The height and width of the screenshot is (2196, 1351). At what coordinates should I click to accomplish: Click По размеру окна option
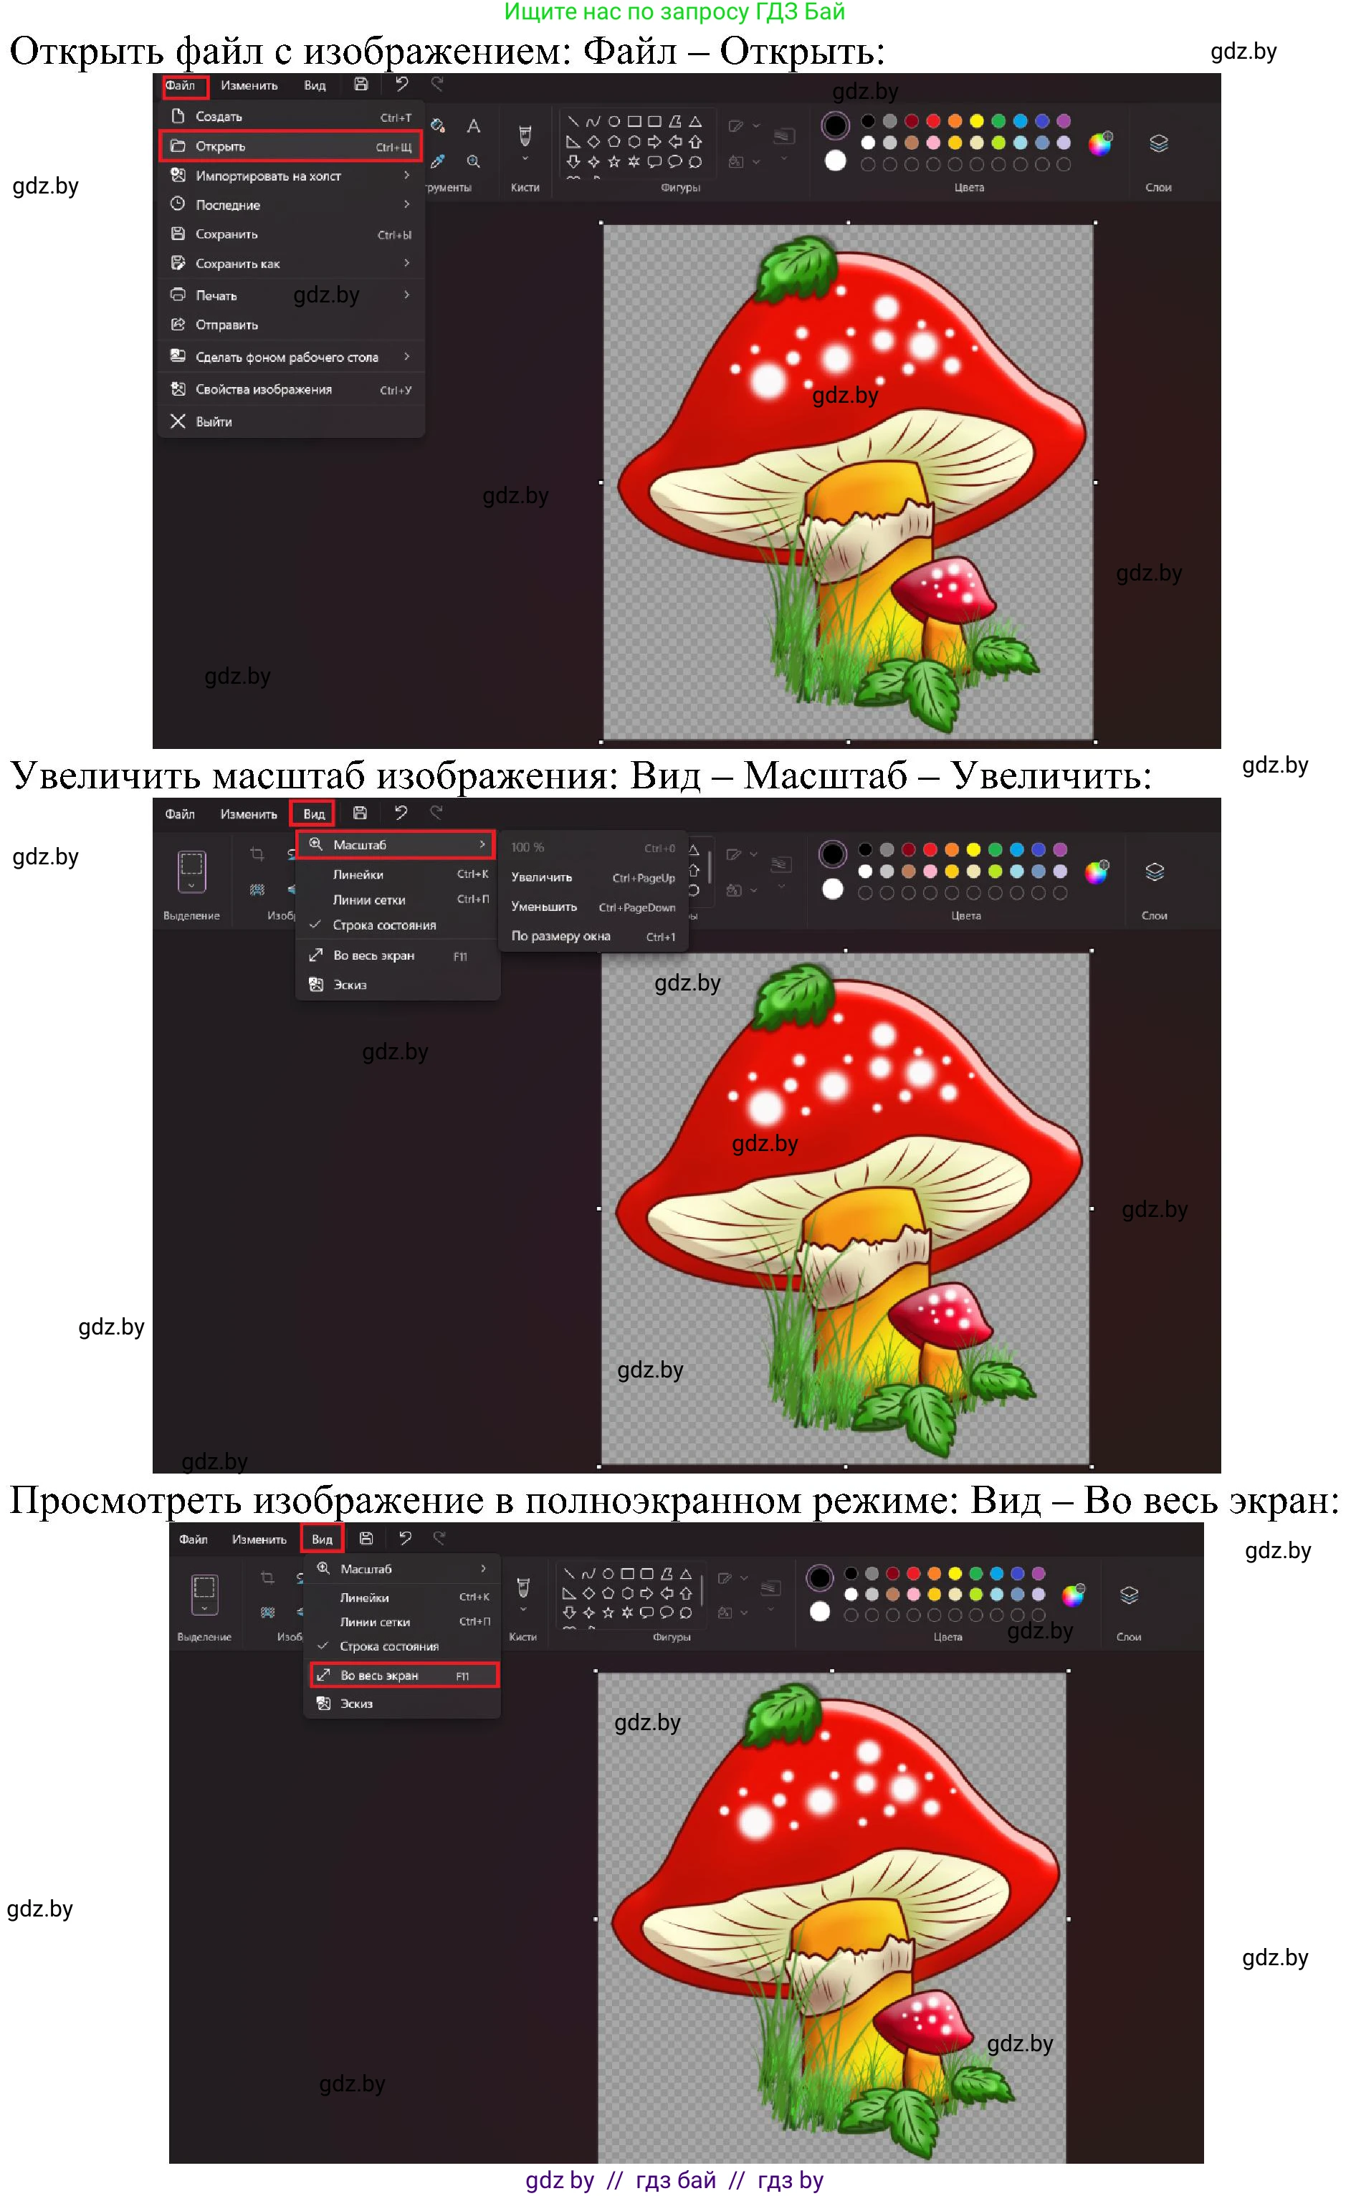click(560, 936)
